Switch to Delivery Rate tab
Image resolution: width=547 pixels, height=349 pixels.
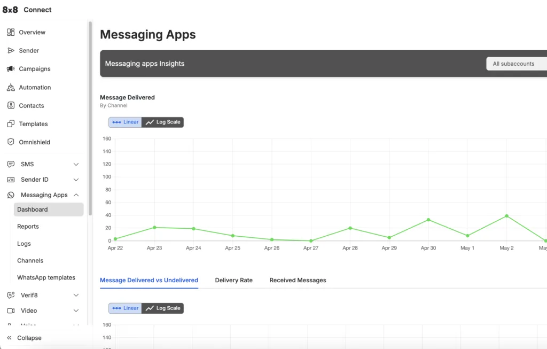(234, 280)
